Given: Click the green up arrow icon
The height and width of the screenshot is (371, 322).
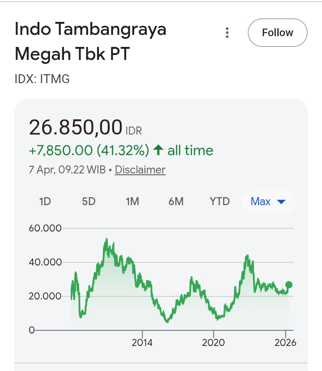Looking at the screenshot, I should (x=157, y=151).
